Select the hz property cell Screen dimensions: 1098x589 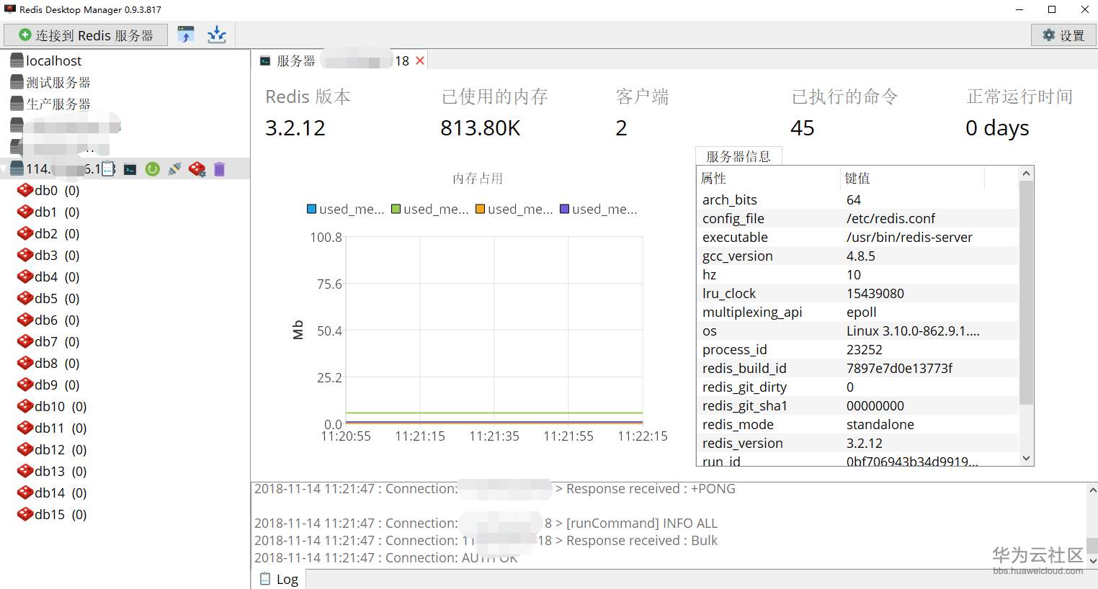click(x=769, y=274)
